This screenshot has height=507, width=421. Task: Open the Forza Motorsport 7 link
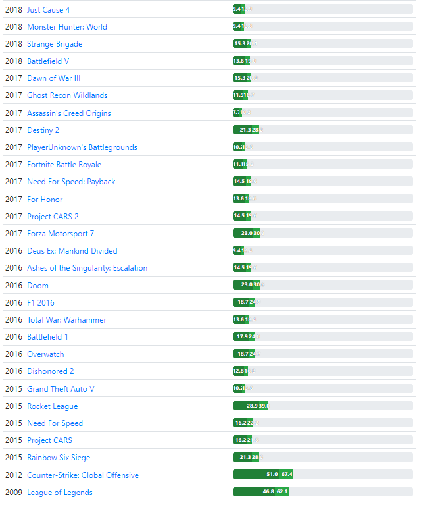61,234
